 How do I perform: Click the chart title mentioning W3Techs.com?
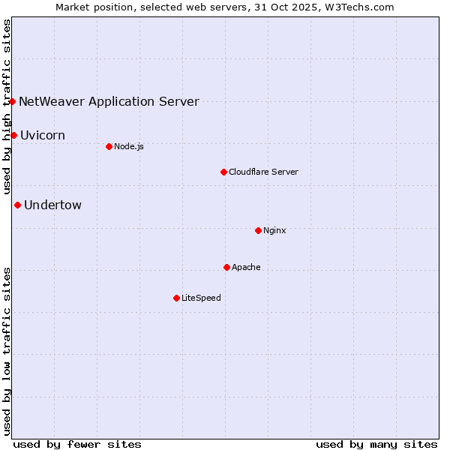click(x=225, y=7)
